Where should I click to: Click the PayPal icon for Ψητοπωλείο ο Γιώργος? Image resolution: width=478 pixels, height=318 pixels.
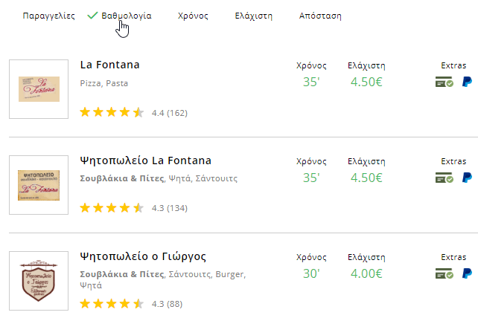[467, 273]
